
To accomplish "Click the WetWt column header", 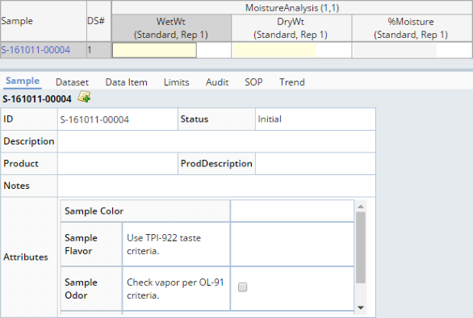I will tap(171, 28).
